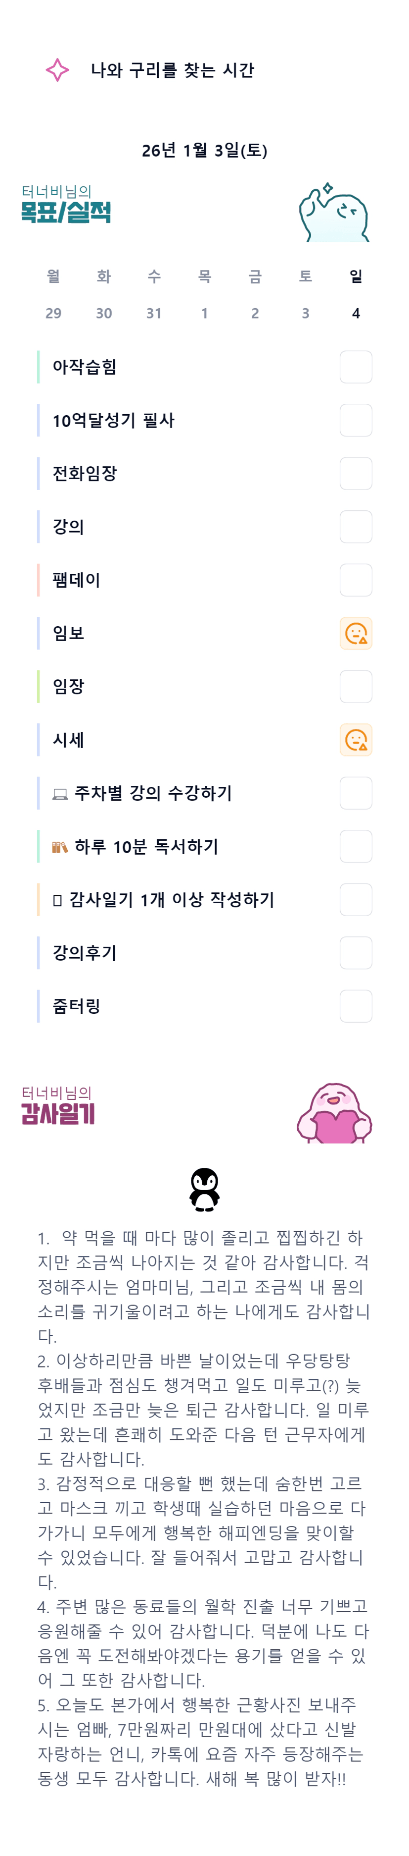Check off the 줌터링 checkbox
The image size is (409, 1856).
click(356, 1007)
